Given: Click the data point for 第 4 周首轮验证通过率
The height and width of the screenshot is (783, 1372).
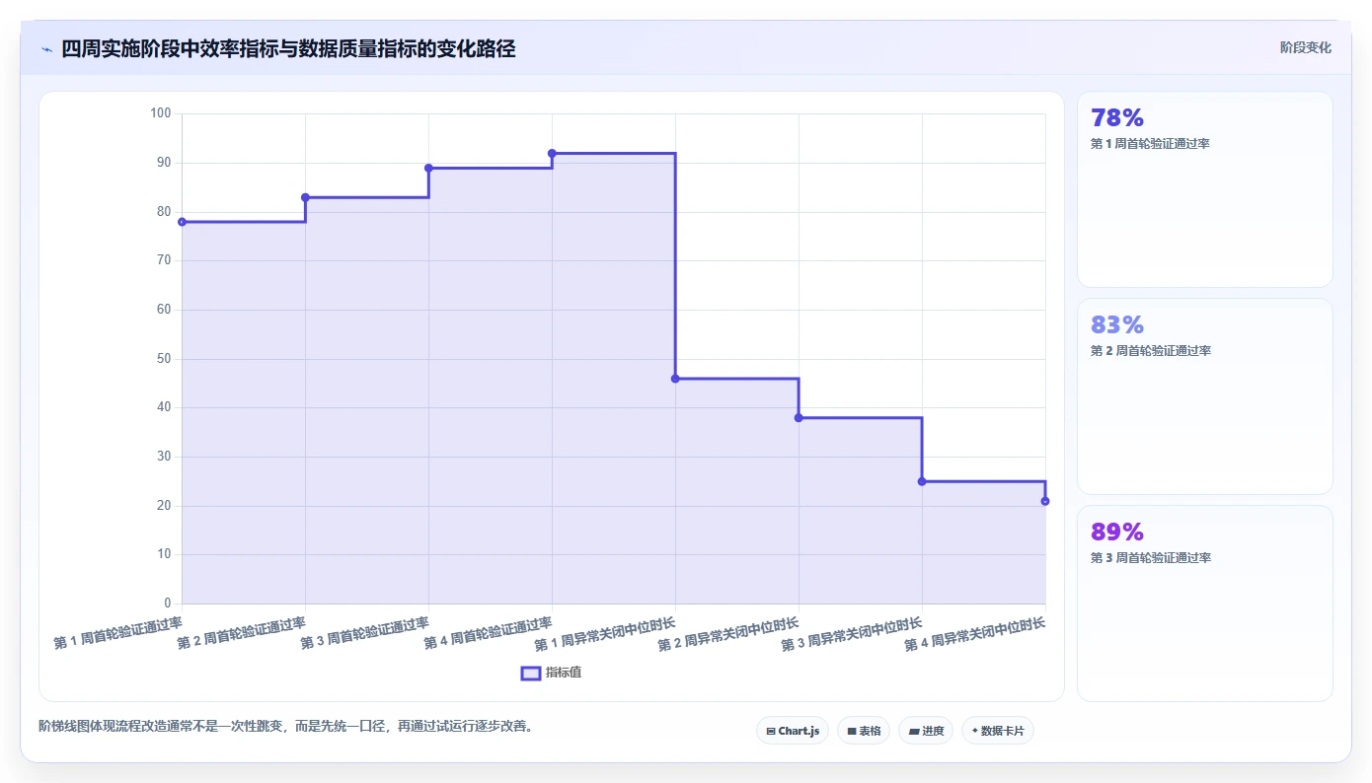Looking at the screenshot, I should pyautogui.click(x=552, y=153).
